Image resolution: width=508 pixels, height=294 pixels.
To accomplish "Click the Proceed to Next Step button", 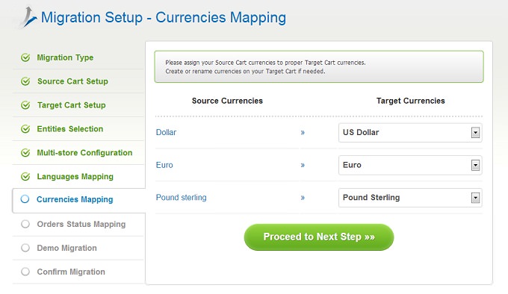I will click(319, 237).
